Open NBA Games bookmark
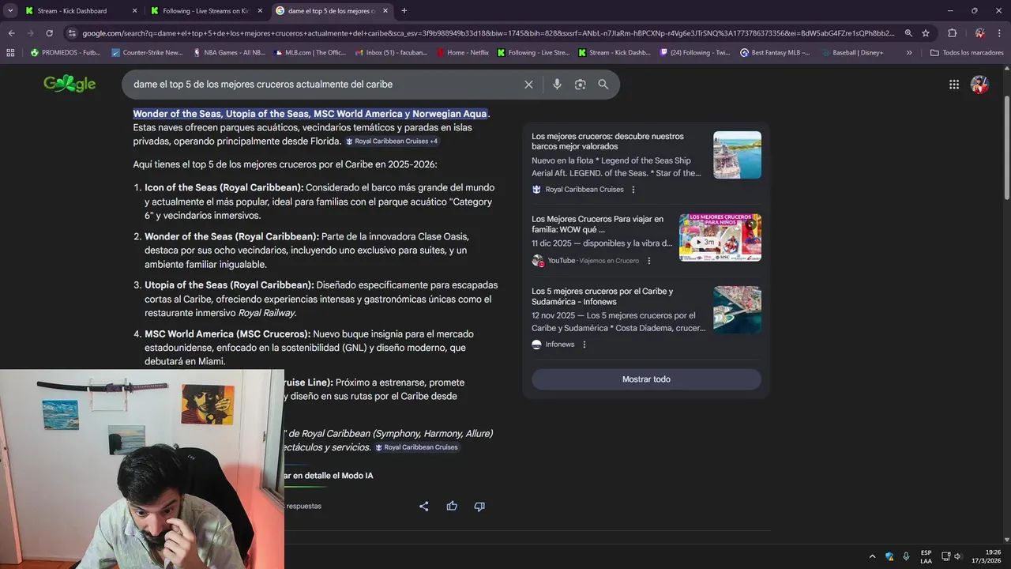The width and height of the screenshot is (1011, 569). [x=228, y=53]
